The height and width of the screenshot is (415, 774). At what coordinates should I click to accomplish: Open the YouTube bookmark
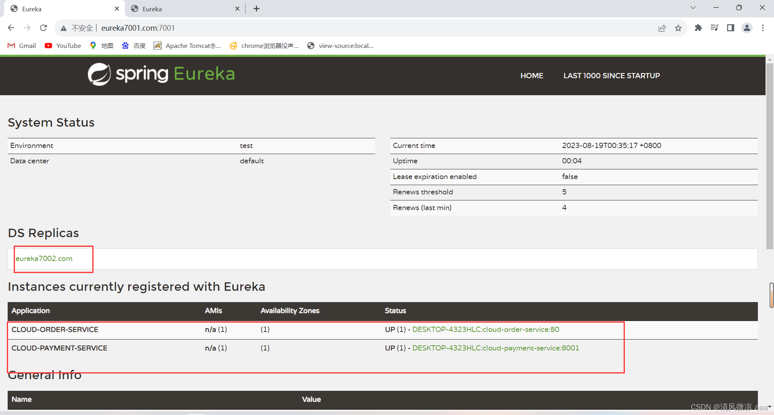coord(63,46)
